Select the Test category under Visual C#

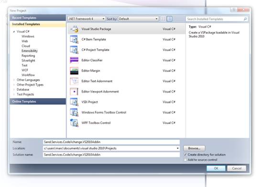click(24, 65)
